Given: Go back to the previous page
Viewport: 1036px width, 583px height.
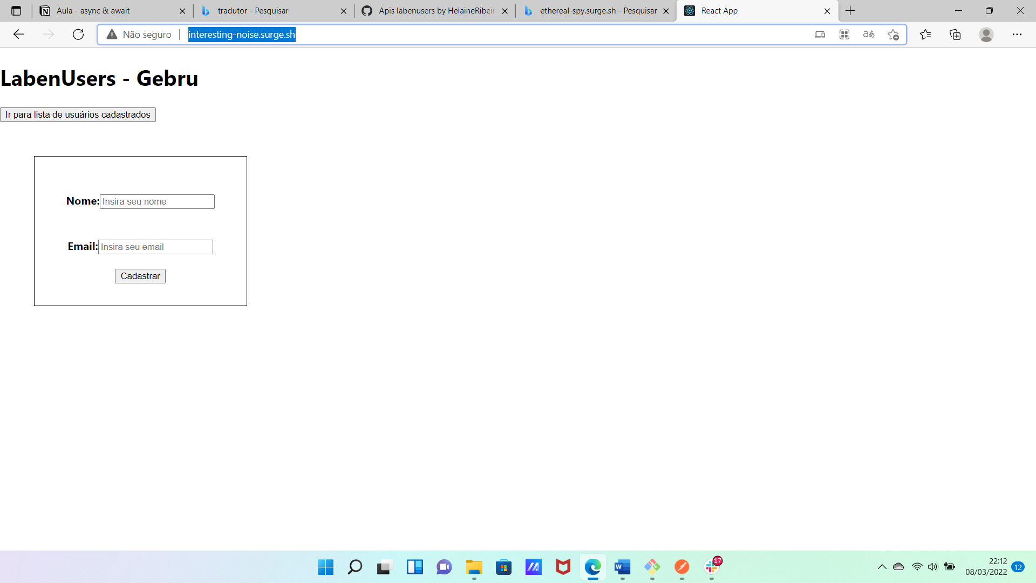Looking at the screenshot, I should [19, 35].
